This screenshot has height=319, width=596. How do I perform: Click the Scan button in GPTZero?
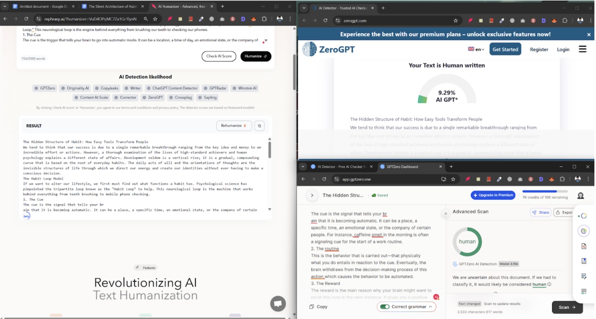pos(567,307)
